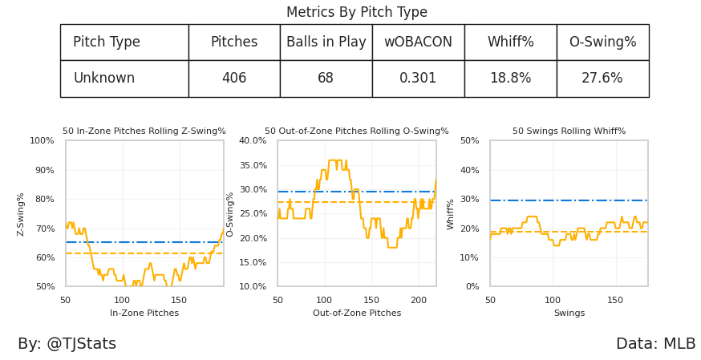This screenshot has height=360, width=701.
Task: Select the 68 balls in play cell
Action: click(x=326, y=79)
